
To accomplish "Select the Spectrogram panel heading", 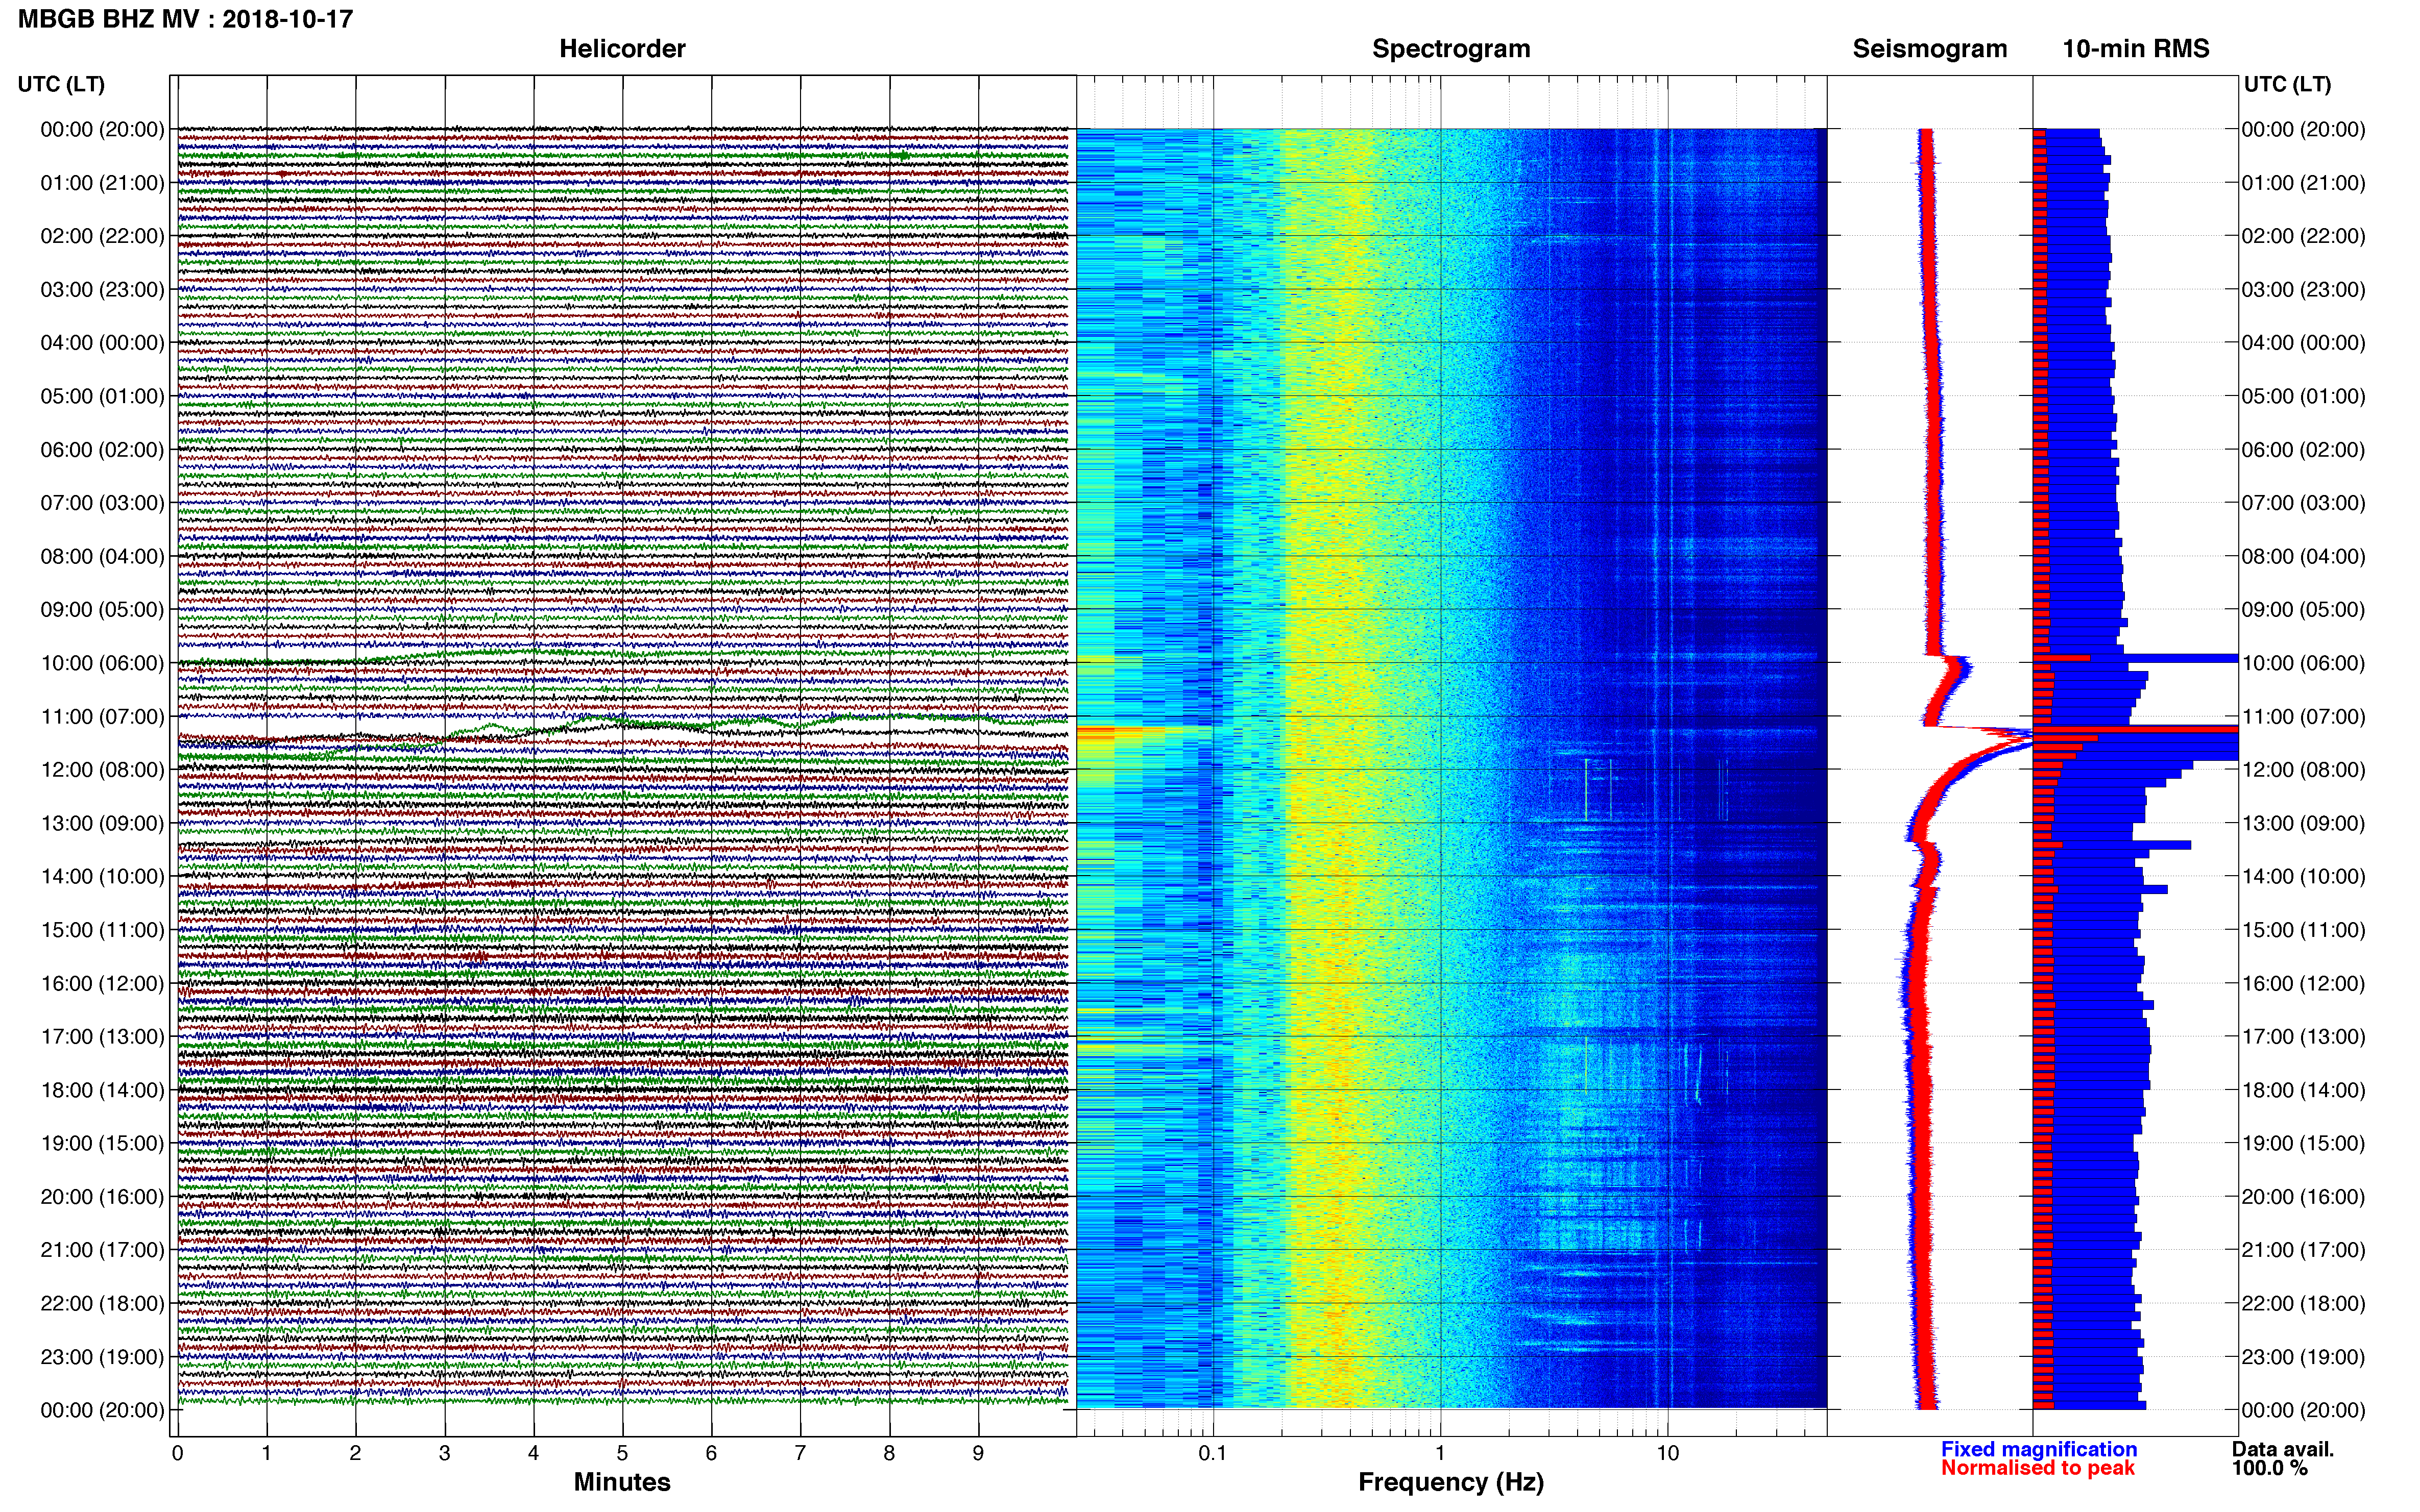I will pyautogui.click(x=1450, y=49).
